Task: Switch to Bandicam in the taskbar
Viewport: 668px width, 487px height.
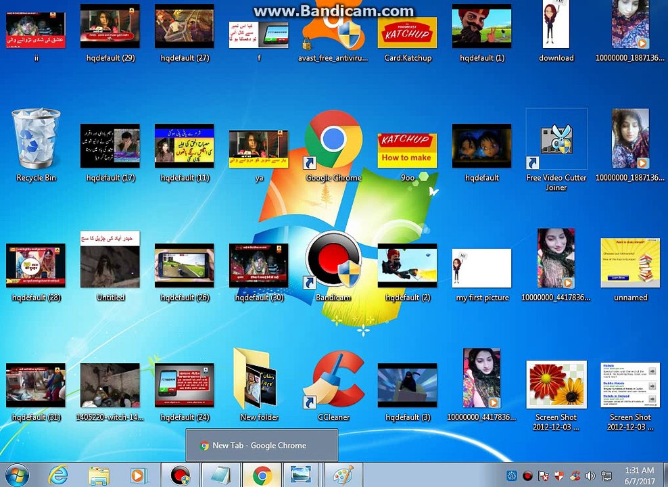Action: (x=181, y=475)
